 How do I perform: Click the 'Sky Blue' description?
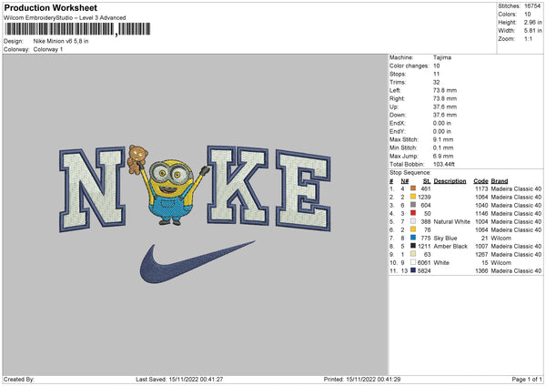445,238
